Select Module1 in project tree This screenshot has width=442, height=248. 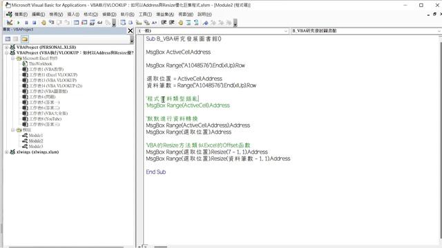tap(36, 136)
